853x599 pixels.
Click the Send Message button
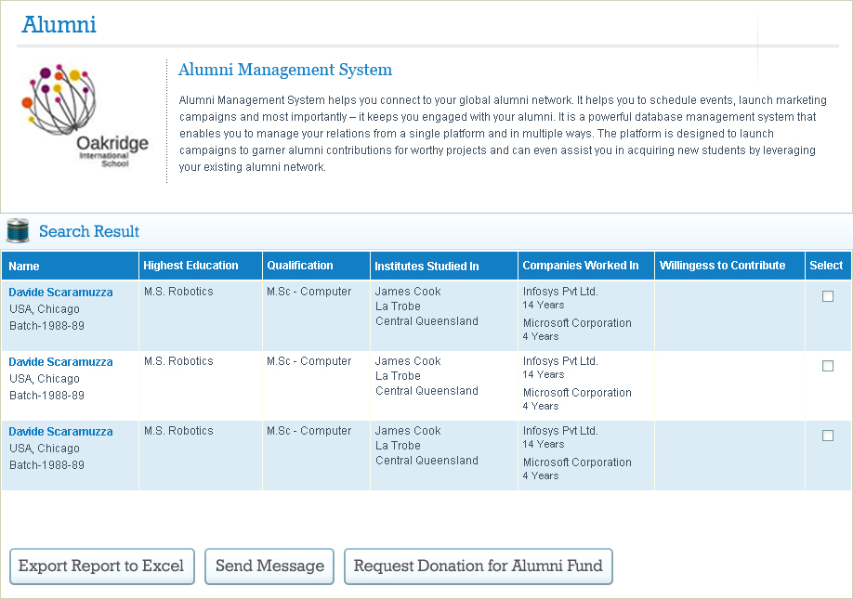point(269,566)
